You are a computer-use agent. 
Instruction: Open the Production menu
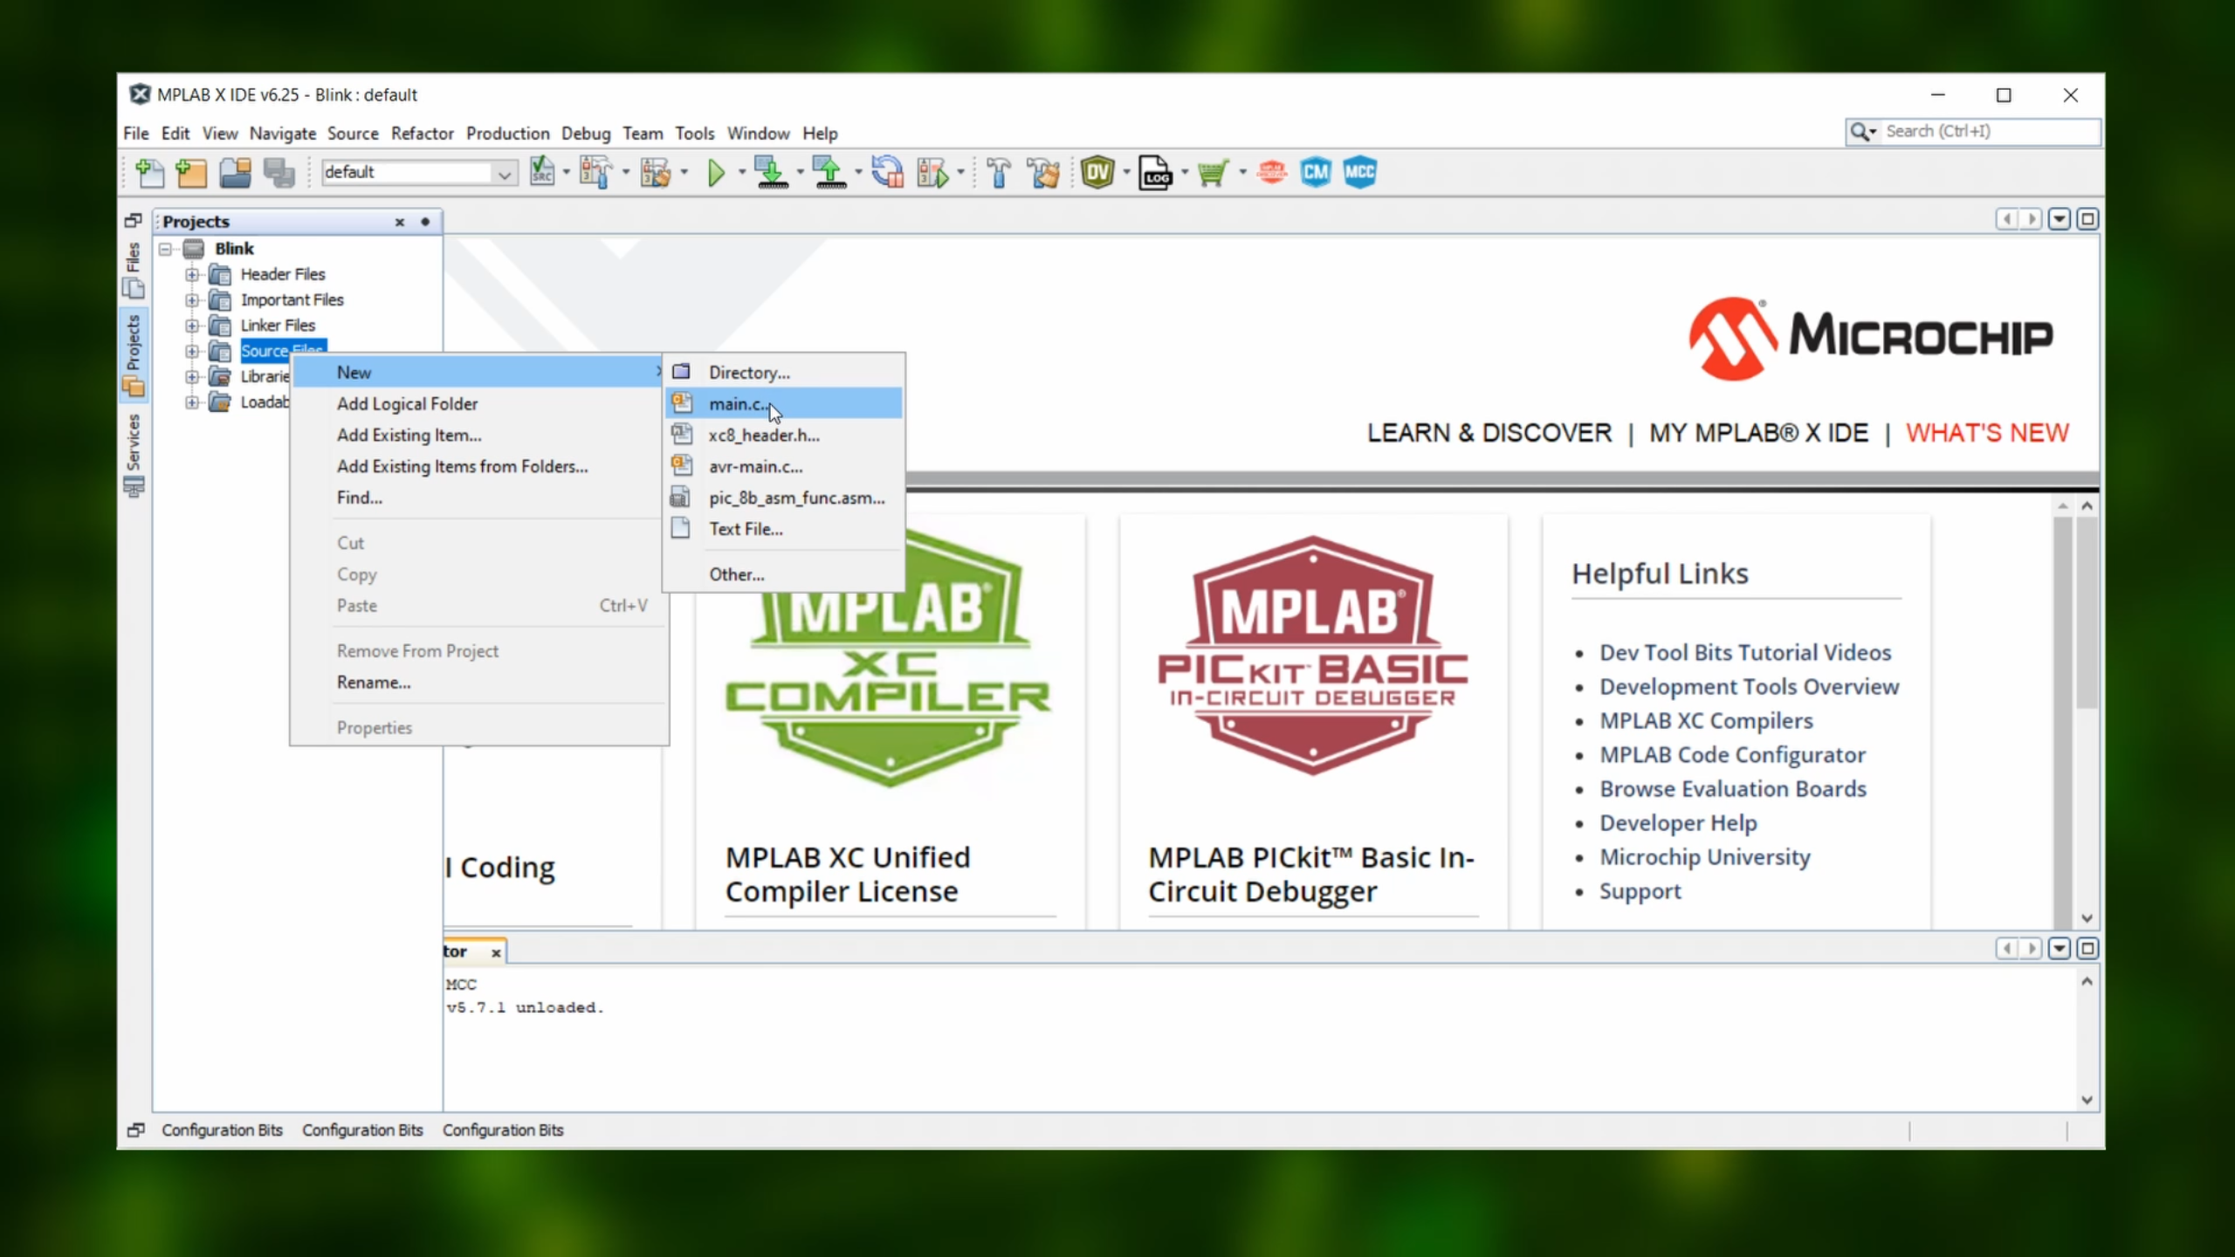(507, 134)
